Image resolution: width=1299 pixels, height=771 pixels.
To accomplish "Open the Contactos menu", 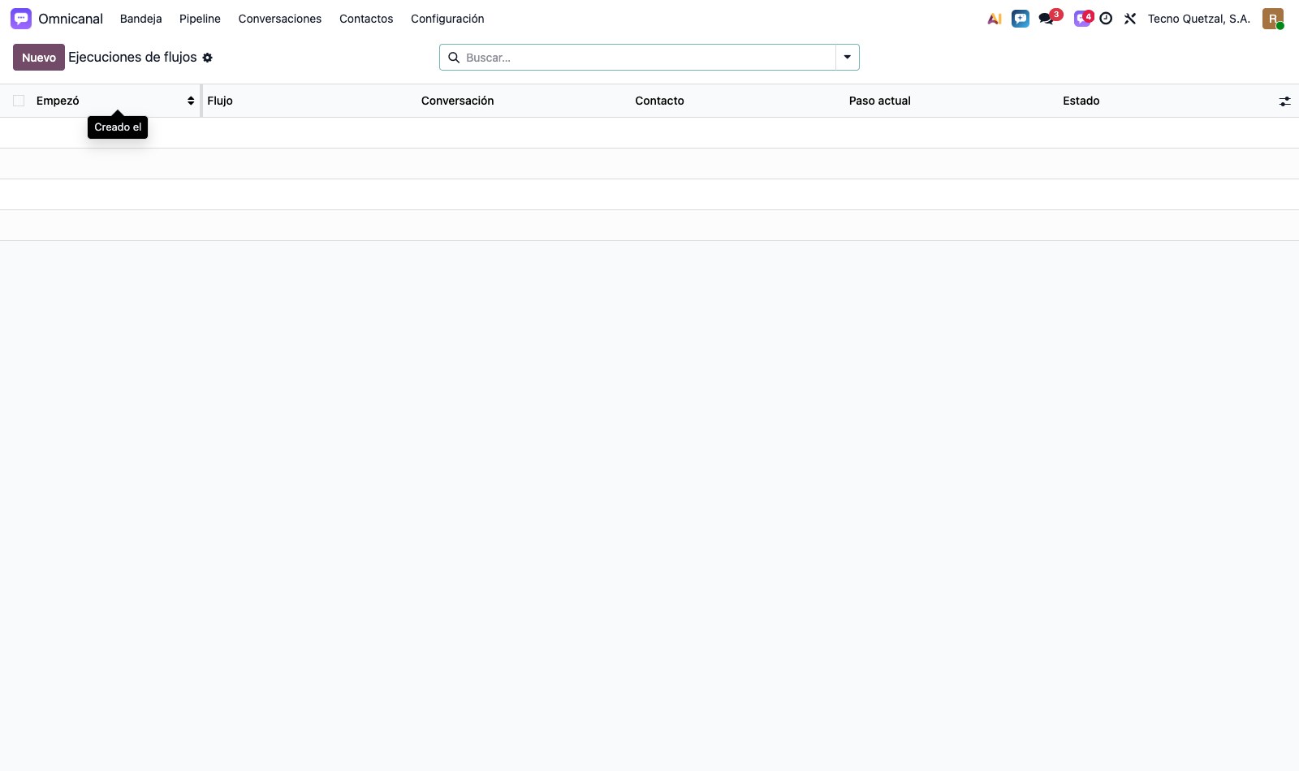I will pos(366,19).
